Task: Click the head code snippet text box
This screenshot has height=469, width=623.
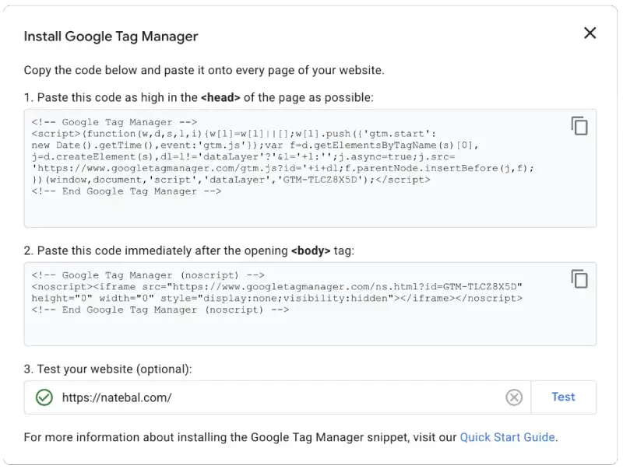Action: [310, 168]
